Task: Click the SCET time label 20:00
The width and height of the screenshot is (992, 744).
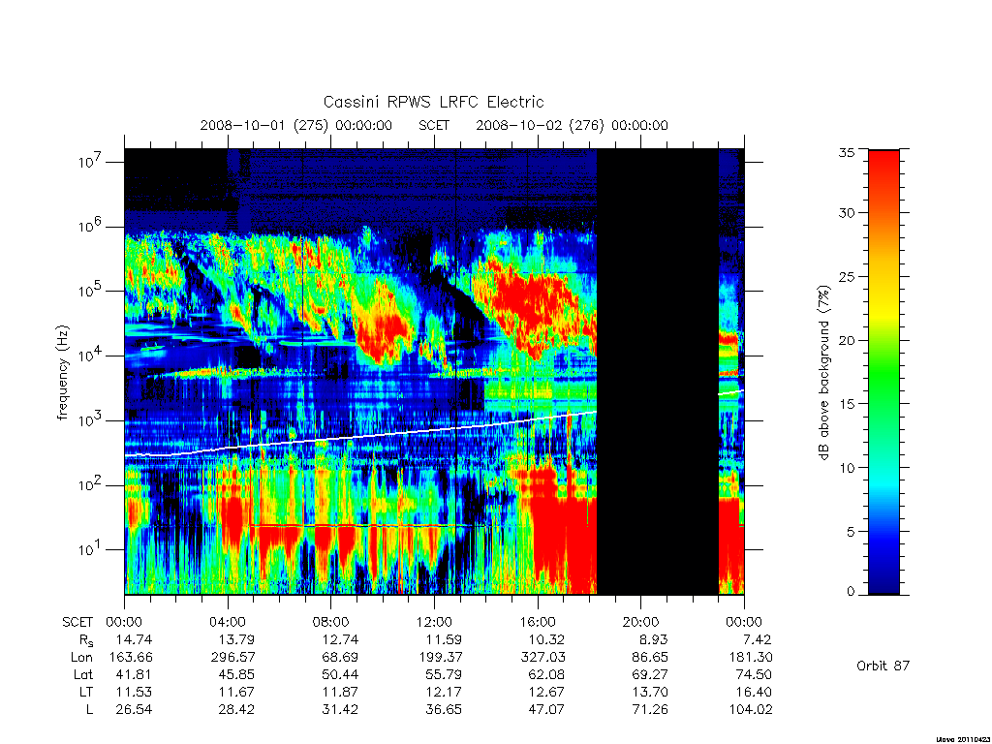Action: tap(640, 622)
